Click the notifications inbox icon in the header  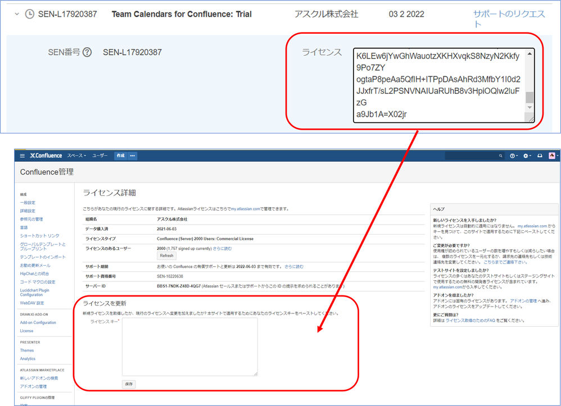[540, 156]
